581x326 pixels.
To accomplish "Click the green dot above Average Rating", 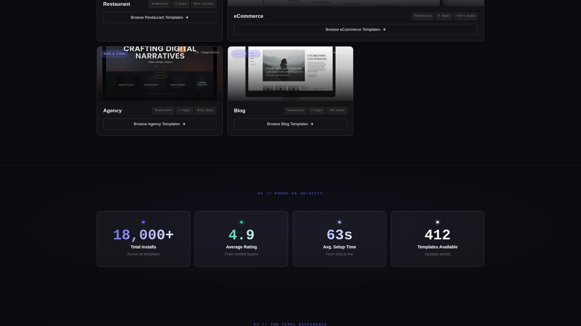I will coord(241,222).
